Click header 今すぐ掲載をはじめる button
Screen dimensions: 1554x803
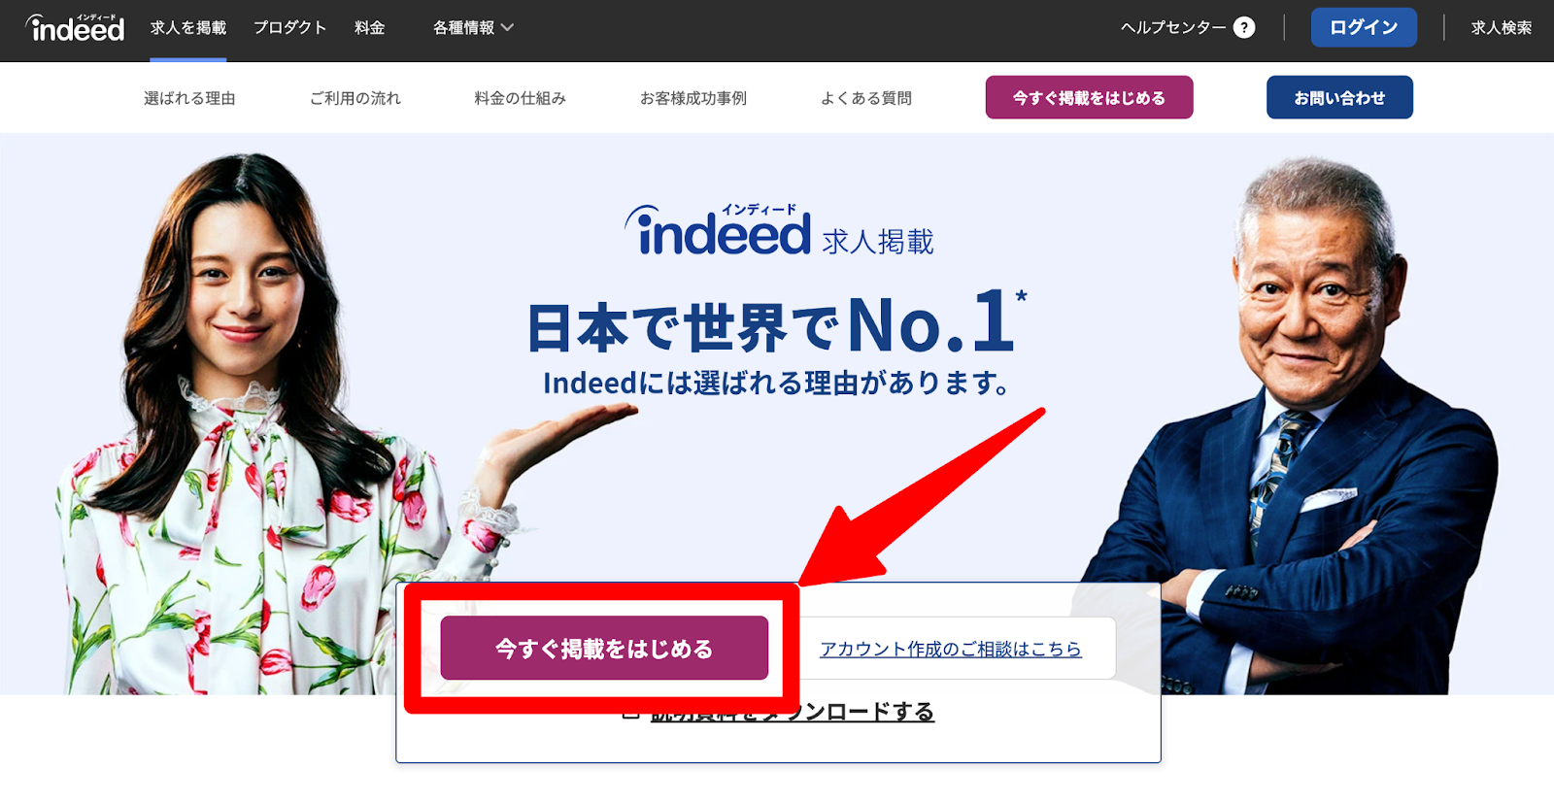pos(1089,97)
